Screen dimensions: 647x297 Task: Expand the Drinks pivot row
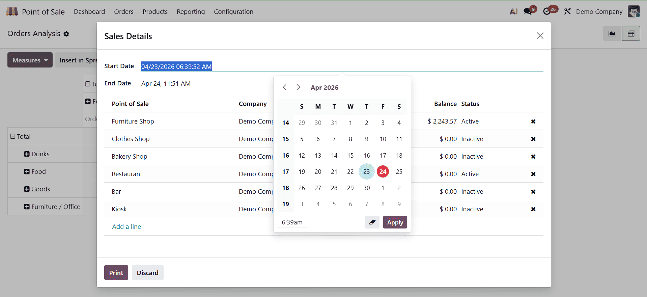[27, 154]
